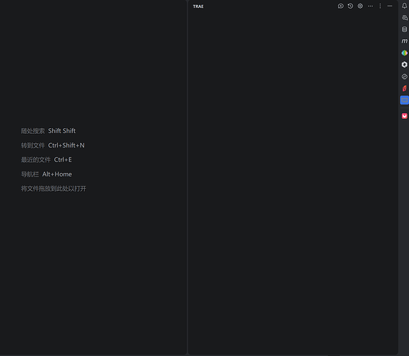Image resolution: width=409 pixels, height=356 pixels.
Task: Open the TRAE chat history
Action: [351, 6]
